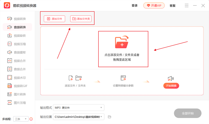Expand the 多线程 三条 dropdown

(21, 119)
